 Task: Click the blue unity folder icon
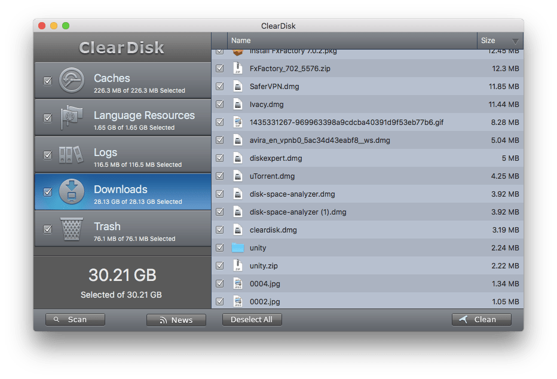(x=237, y=247)
